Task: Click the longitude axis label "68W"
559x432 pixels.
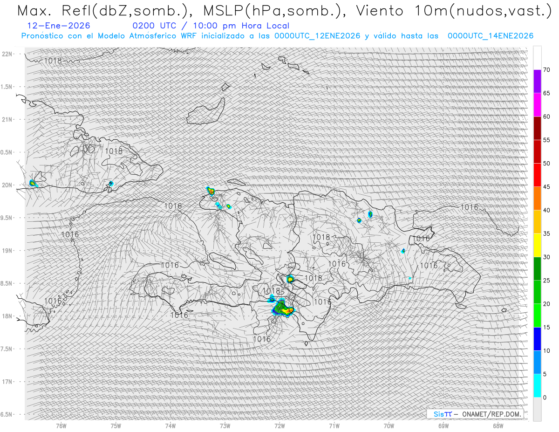Action: click(498, 425)
